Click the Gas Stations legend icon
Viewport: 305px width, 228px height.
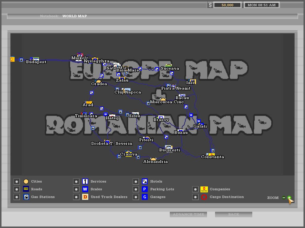point(26,197)
